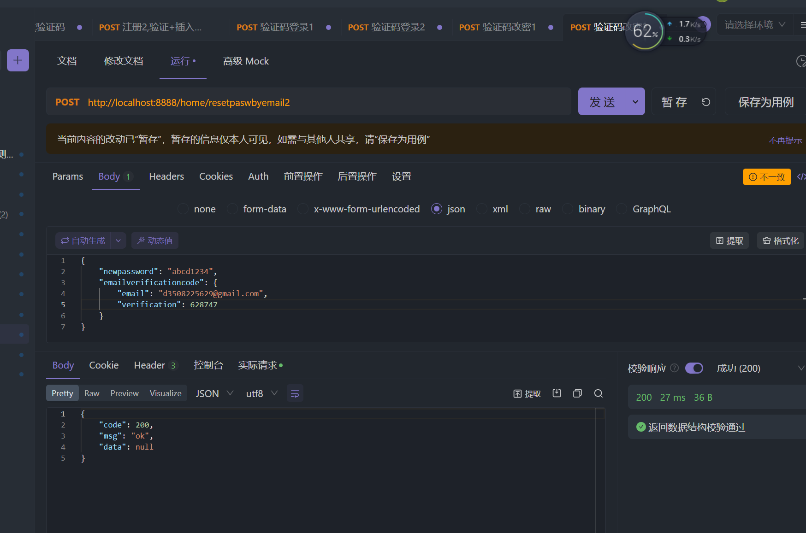This screenshot has height=533, width=806.
Task: Select Preview response view
Action: (124, 393)
